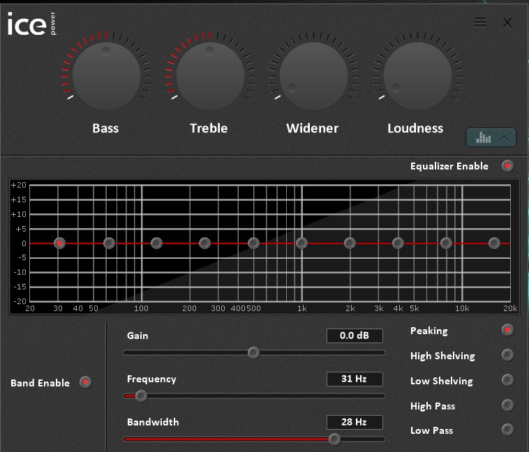The image size is (529, 452).
Task: Click the 100 frequency axis label
Action: click(x=141, y=308)
